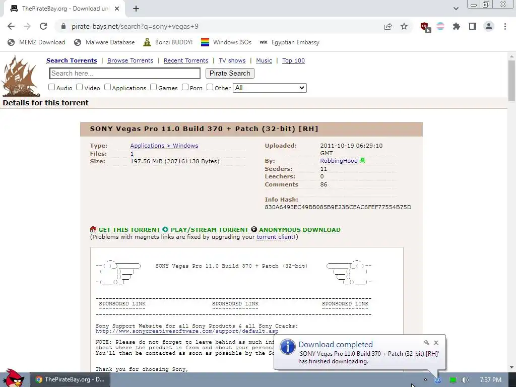Check the Audio checkbox
This screenshot has height=387, width=516.
tap(52, 87)
